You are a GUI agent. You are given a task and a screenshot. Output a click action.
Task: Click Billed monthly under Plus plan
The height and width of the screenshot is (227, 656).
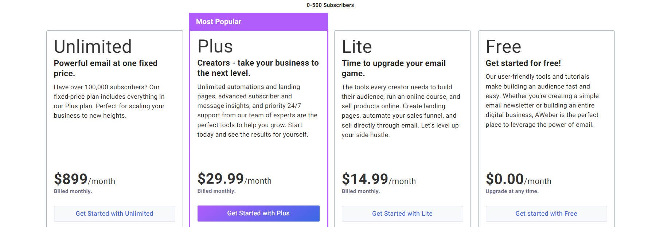(x=216, y=190)
